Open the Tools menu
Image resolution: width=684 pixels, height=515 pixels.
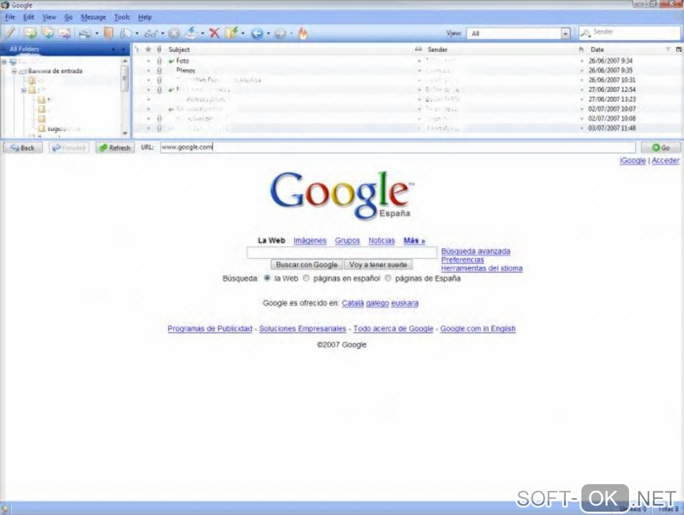[122, 17]
